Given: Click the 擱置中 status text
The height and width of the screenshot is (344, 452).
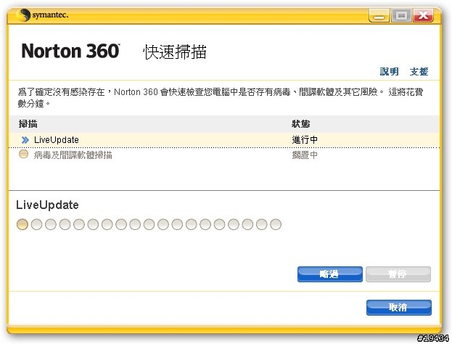Looking at the screenshot, I should coord(305,155).
